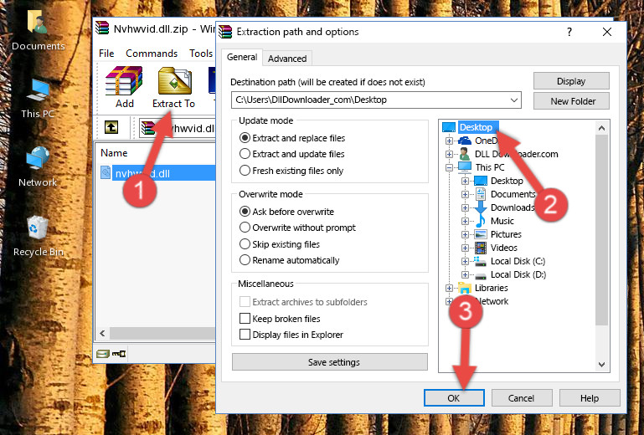Switch to the Advanced tab

point(287,59)
